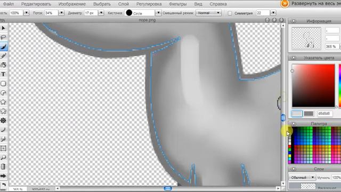Select the Smudge tool
341x192 pixels.
[3, 139]
